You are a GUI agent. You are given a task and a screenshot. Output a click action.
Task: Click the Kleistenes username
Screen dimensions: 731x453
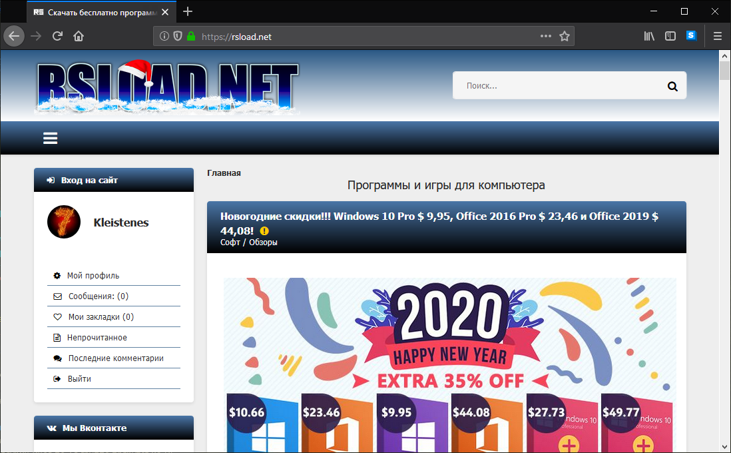click(121, 223)
